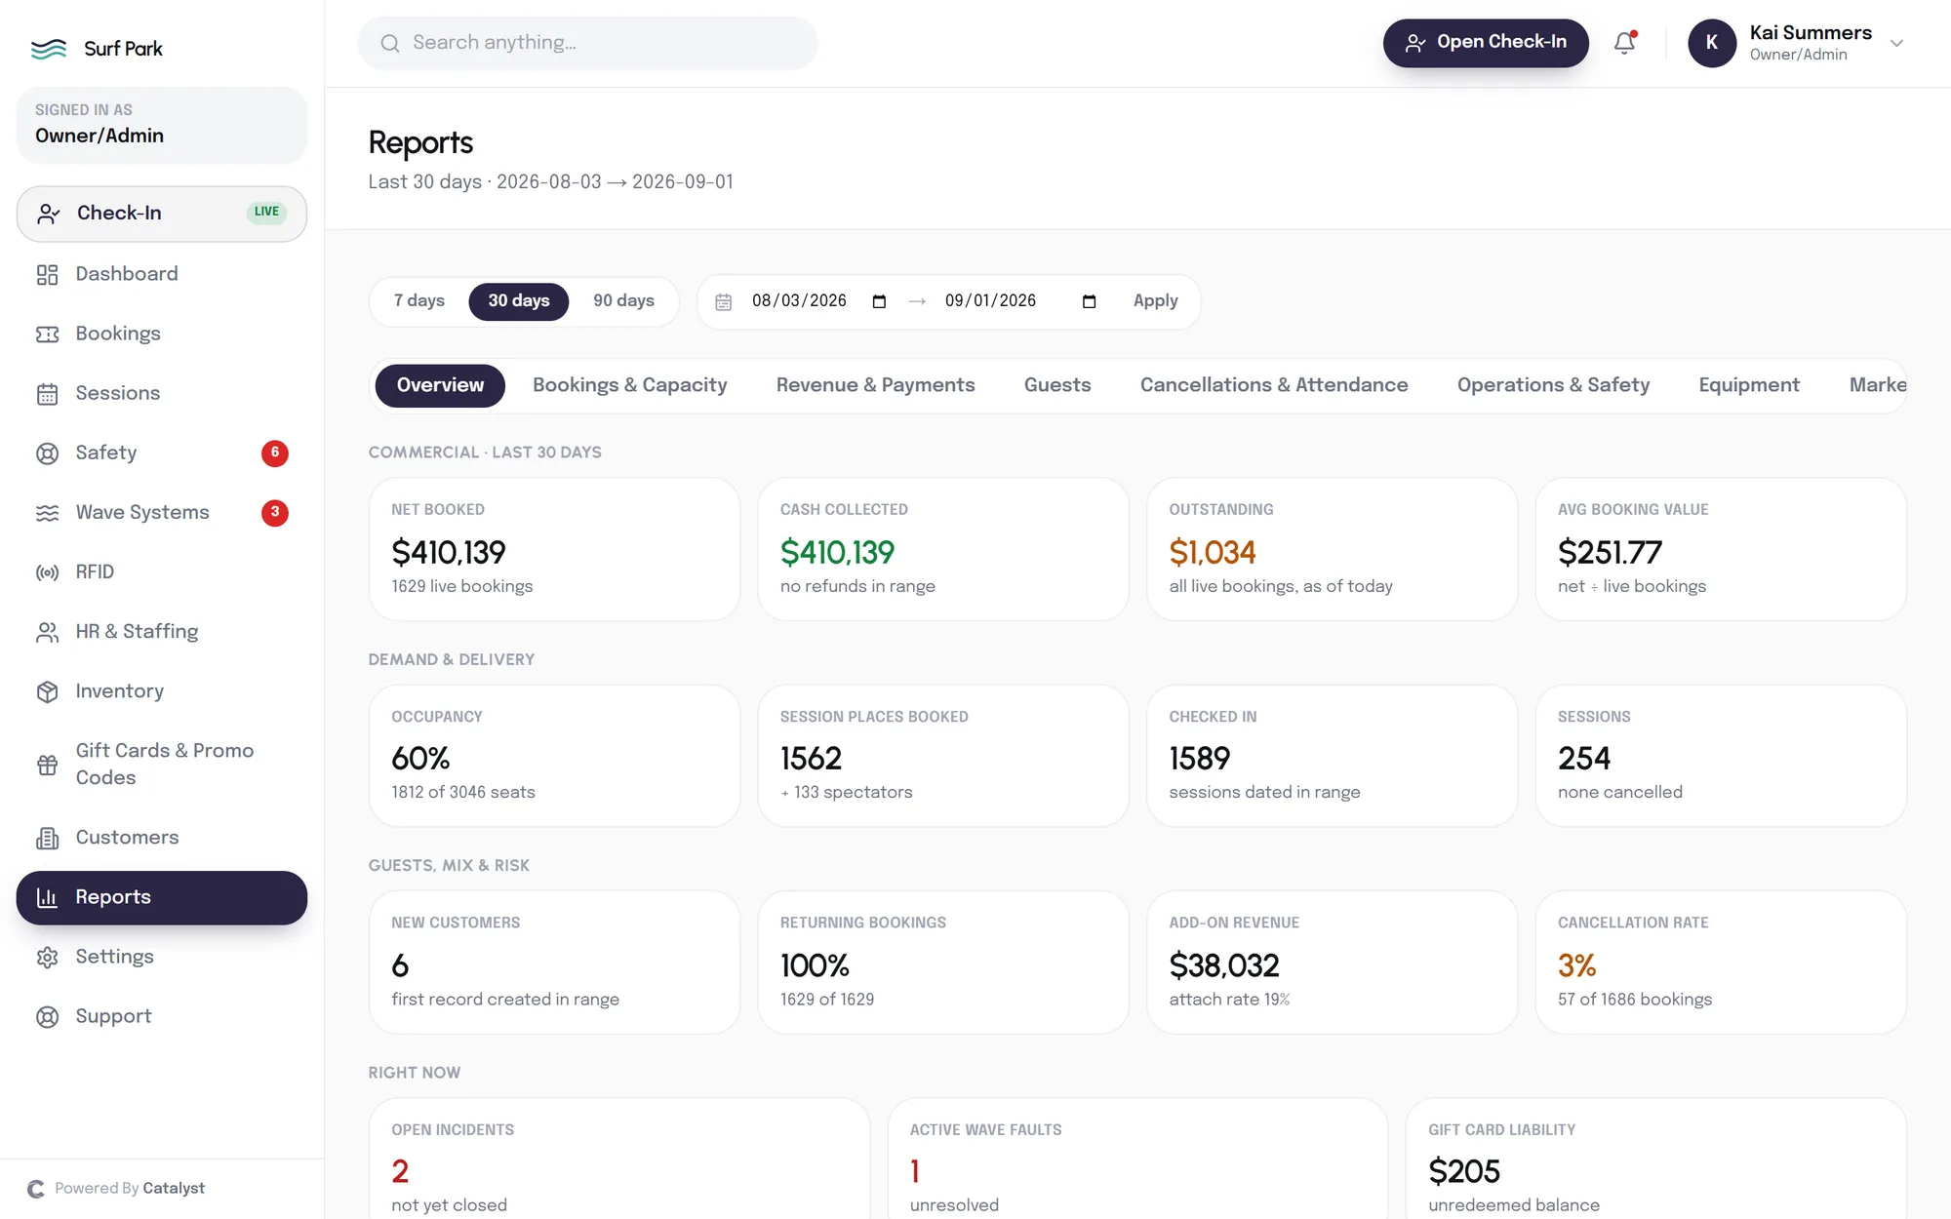Click the Settings gear icon
Screen dimensions: 1951x1219
tap(47, 958)
